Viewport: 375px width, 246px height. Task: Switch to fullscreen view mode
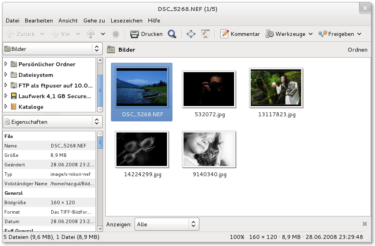tap(191, 34)
